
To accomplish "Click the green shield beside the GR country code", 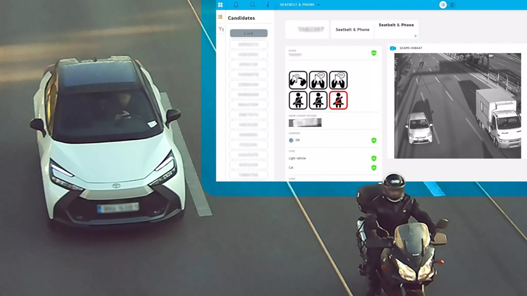I will point(374,140).
